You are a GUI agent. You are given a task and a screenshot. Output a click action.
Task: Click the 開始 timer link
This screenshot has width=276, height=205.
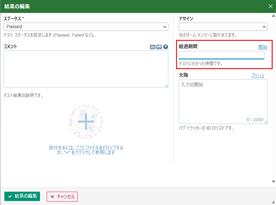click(x=263, y=47)
